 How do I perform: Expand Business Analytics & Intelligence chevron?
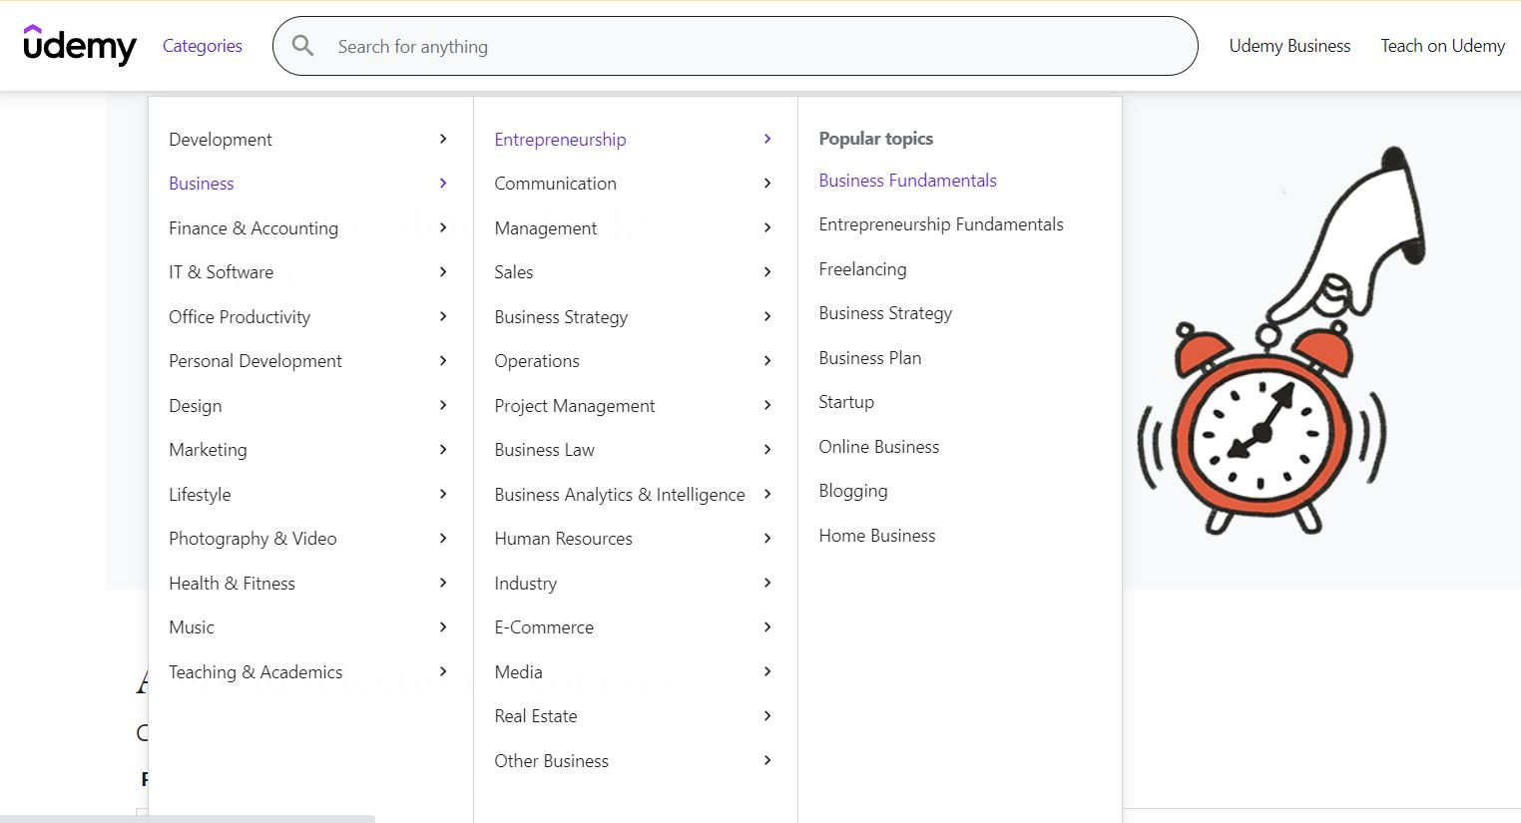tap(767, 494)
